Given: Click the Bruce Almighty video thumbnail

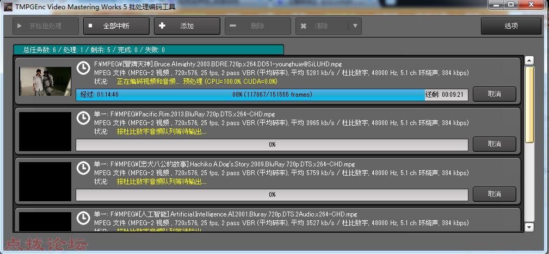Looking at the screenshot, I should point(45,81).
